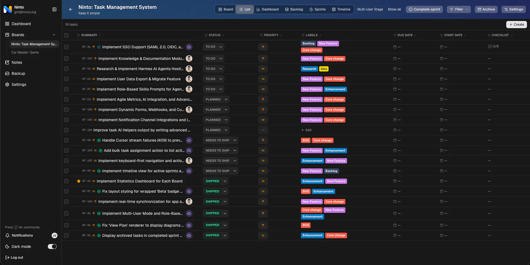530x265 pixels.
Task: Switch to the Board view tab
Action: [225, 9]
